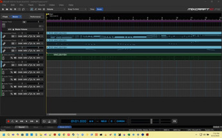Viewport: 222px width, 138px height.
Task: Open the Mix menu
Action: 21,5
